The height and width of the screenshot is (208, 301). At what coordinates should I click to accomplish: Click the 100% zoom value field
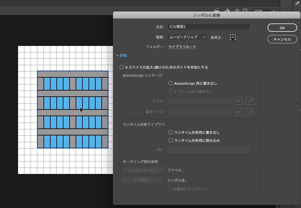pyautogui.click(x=261, y=11)
